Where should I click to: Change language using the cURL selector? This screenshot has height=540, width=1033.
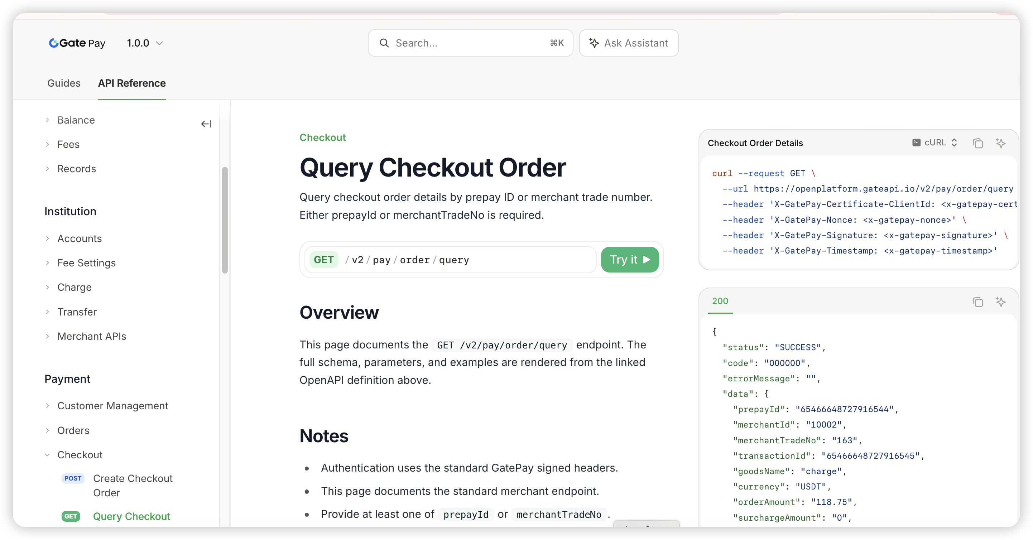(935, 143)
